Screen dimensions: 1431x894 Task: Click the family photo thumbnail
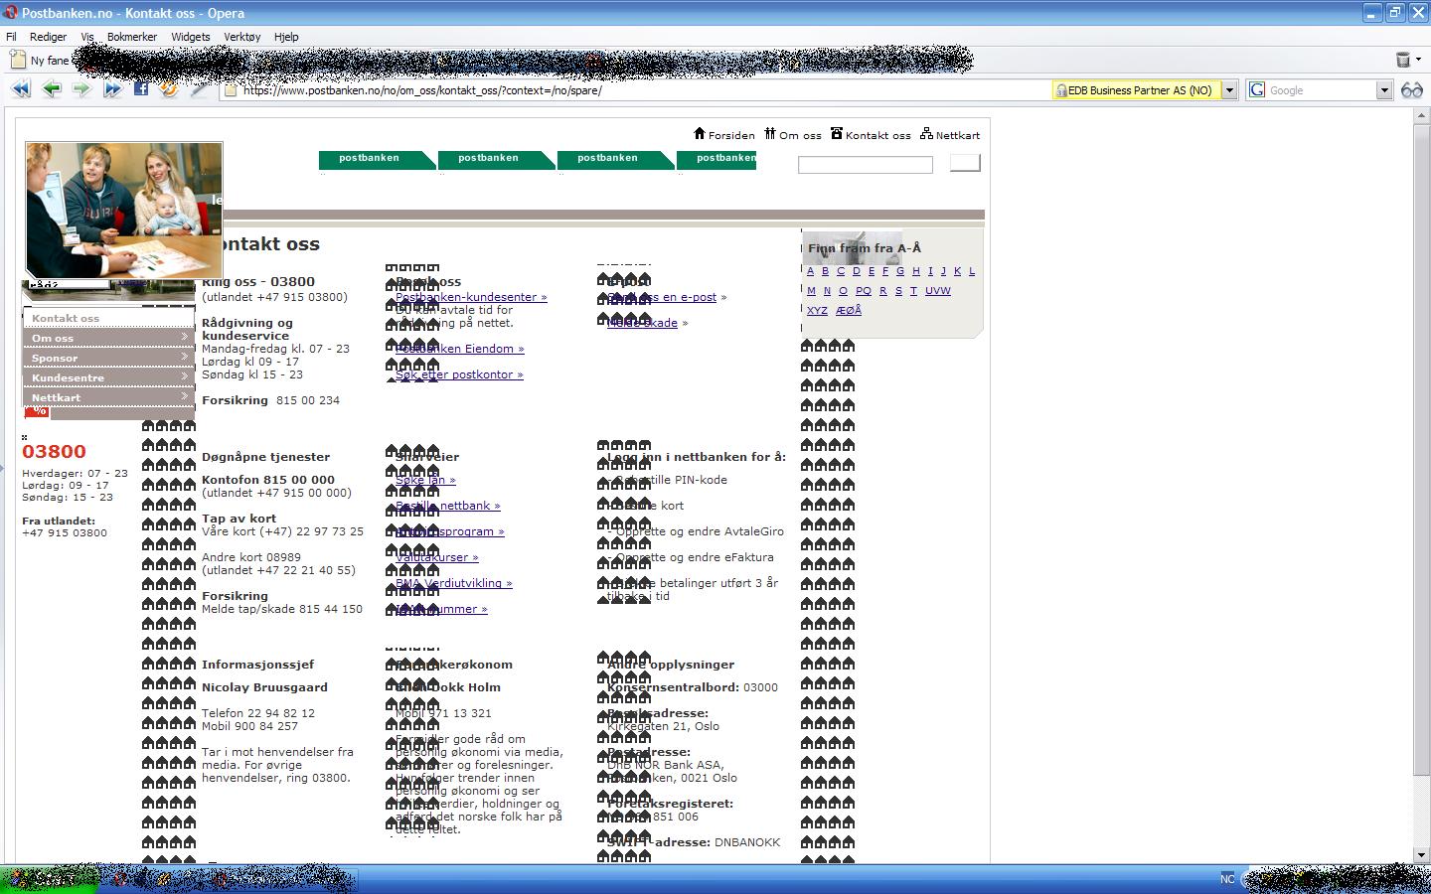tap(124, 210)
